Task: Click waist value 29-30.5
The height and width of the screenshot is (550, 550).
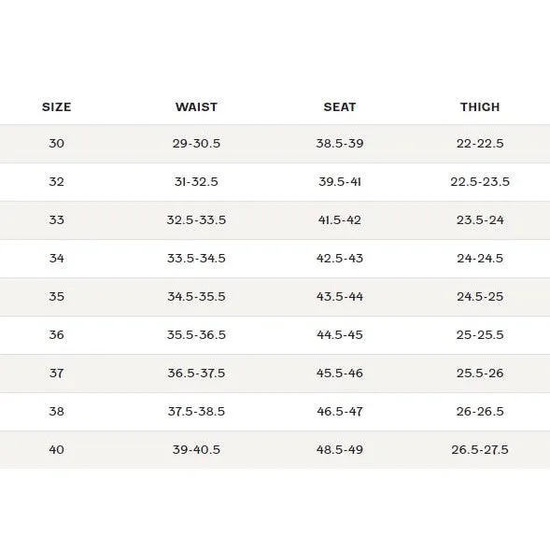Action: click(x=196, y=144)
